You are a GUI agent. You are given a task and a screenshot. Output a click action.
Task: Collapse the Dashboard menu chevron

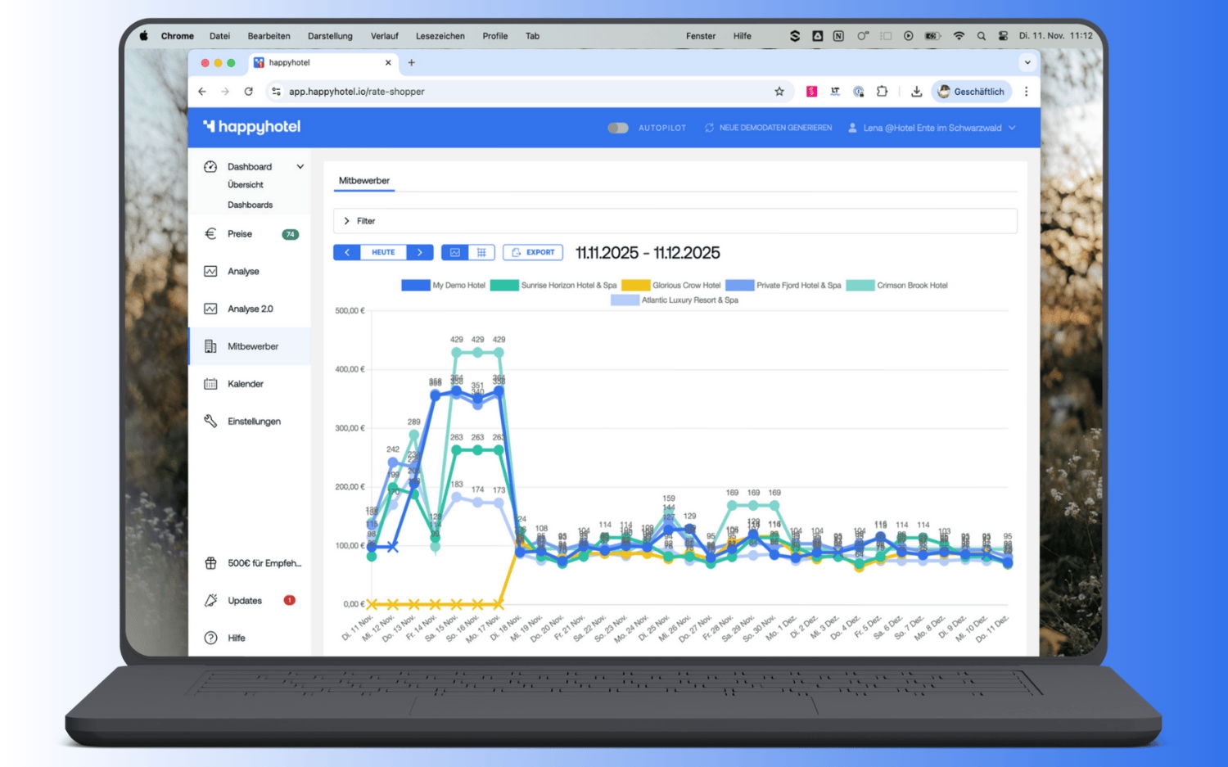300,166
